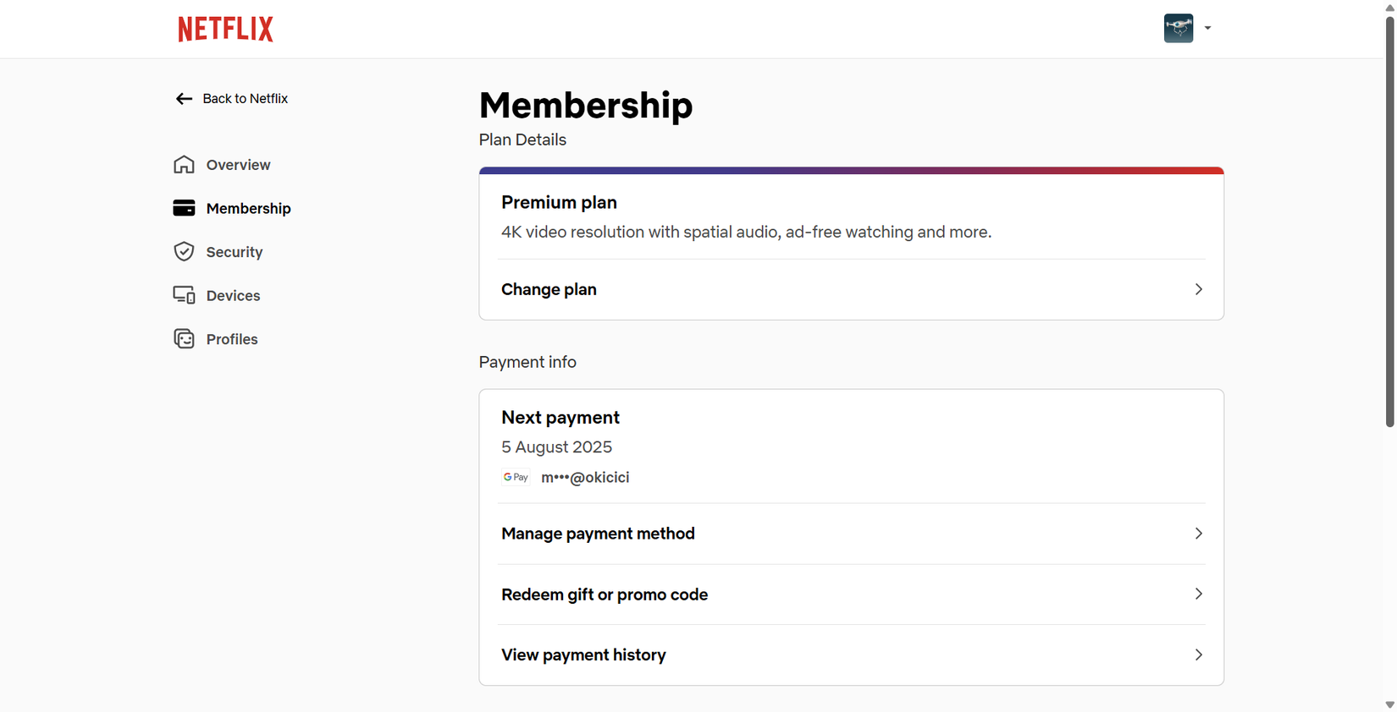
Task: Expand View payment history with its chevron
Action: 1198,654
